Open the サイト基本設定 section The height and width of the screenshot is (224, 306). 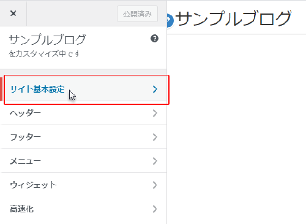[83, 90]
